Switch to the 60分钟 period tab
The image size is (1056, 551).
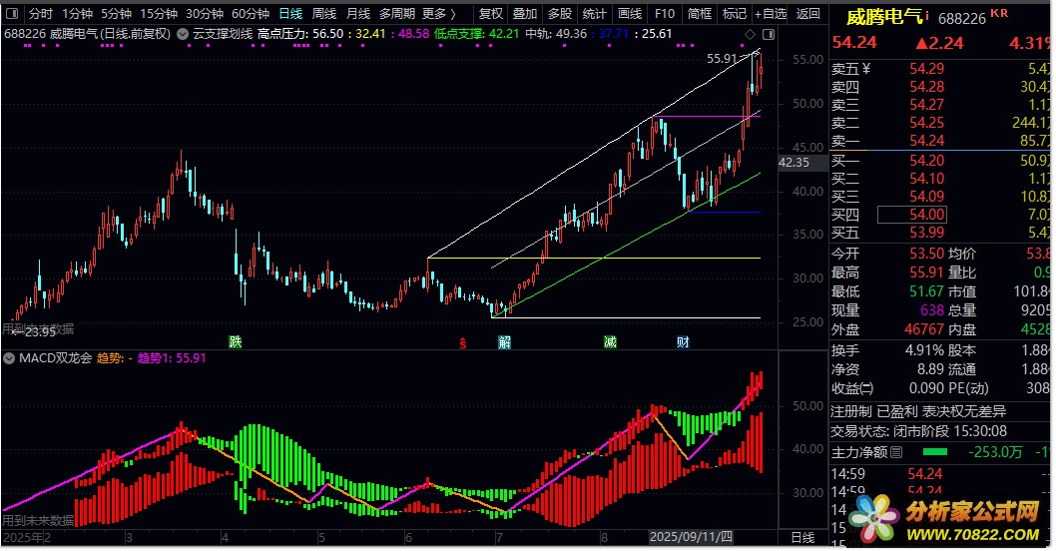coord(250,14)
